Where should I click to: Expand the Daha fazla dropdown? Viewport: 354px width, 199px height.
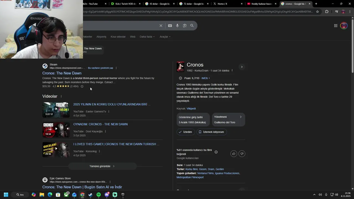147,37
